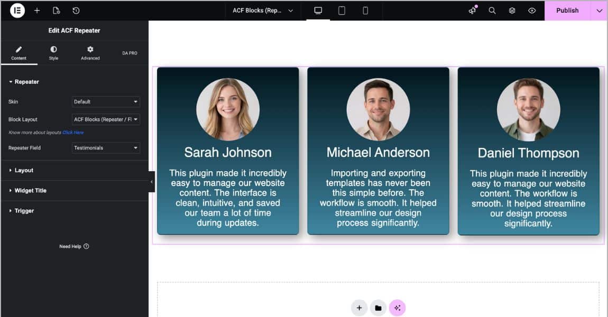This screenshot has width=608, height=317.
Task: Switch to the Style tab
Action: click(53, 53)
